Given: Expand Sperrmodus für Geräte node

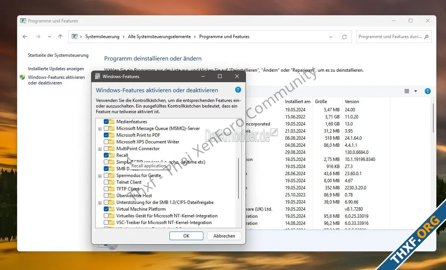Looking at the screenshot, I should tap(100, 176).
